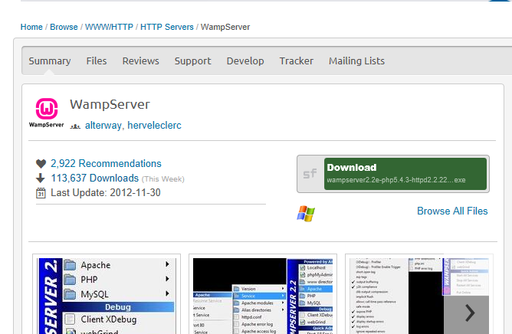Click the downloads arrow icon
512x334 pixels.
pos(40,178)
